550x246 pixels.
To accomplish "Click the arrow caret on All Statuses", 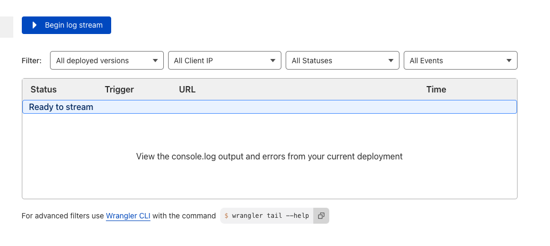I will click(391, 61).
